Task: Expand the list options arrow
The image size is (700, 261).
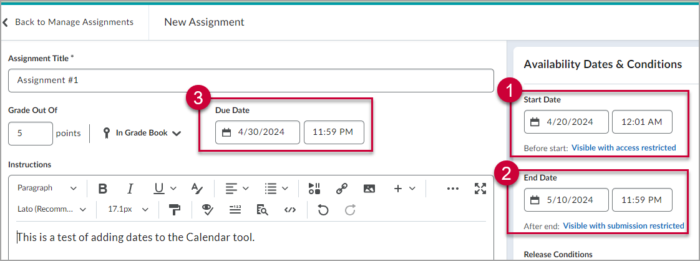Action: 284,189
